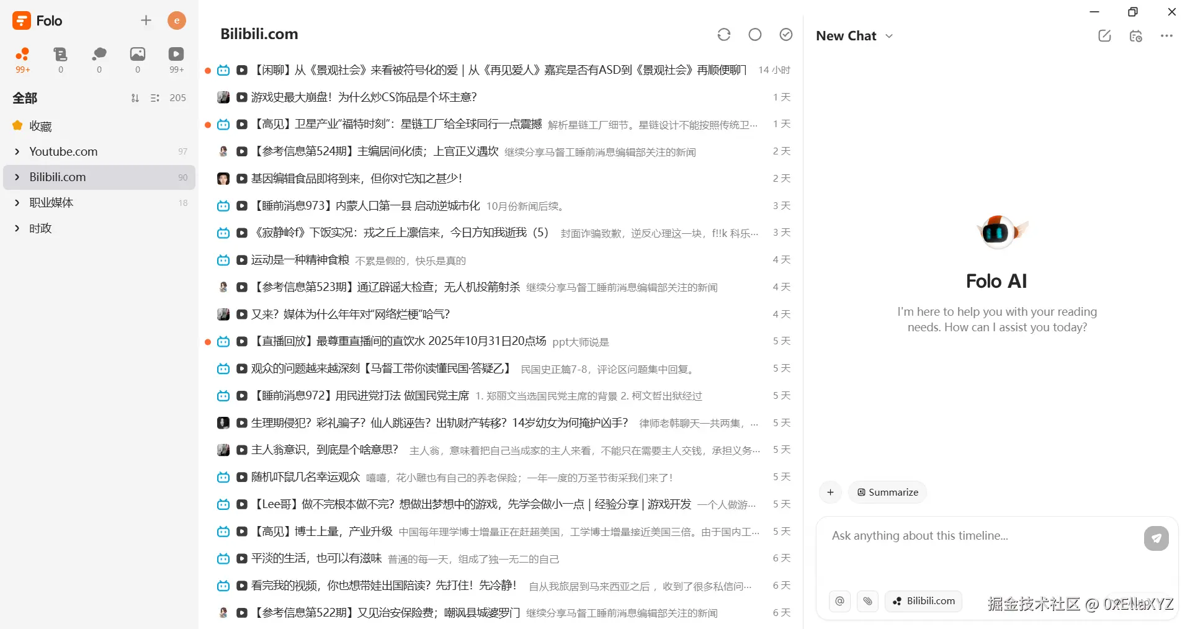Viewport: 1190px width, 629px height.
Task: Click the Bilibili feed icon of 【高见】博士上量 entry
Action: tap(223, 532)
